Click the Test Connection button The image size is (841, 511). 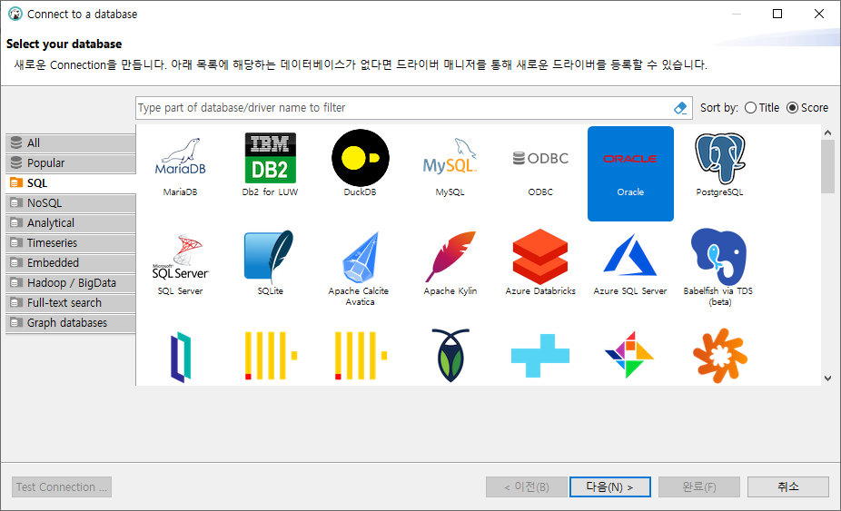(62, 486)
